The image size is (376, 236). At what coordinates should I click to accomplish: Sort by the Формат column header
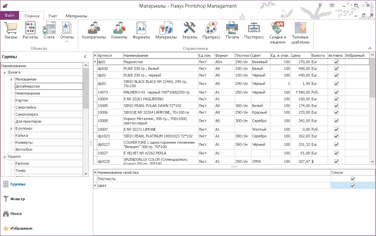(x=225, y=55)
